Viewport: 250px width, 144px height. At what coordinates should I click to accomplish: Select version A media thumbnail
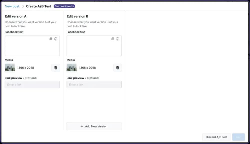[10, 68]
